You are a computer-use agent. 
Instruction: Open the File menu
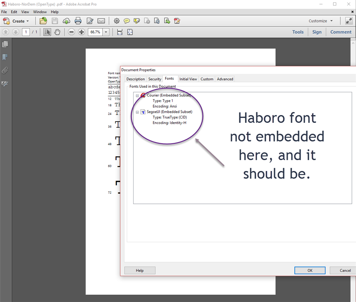[x=4, y=12]
